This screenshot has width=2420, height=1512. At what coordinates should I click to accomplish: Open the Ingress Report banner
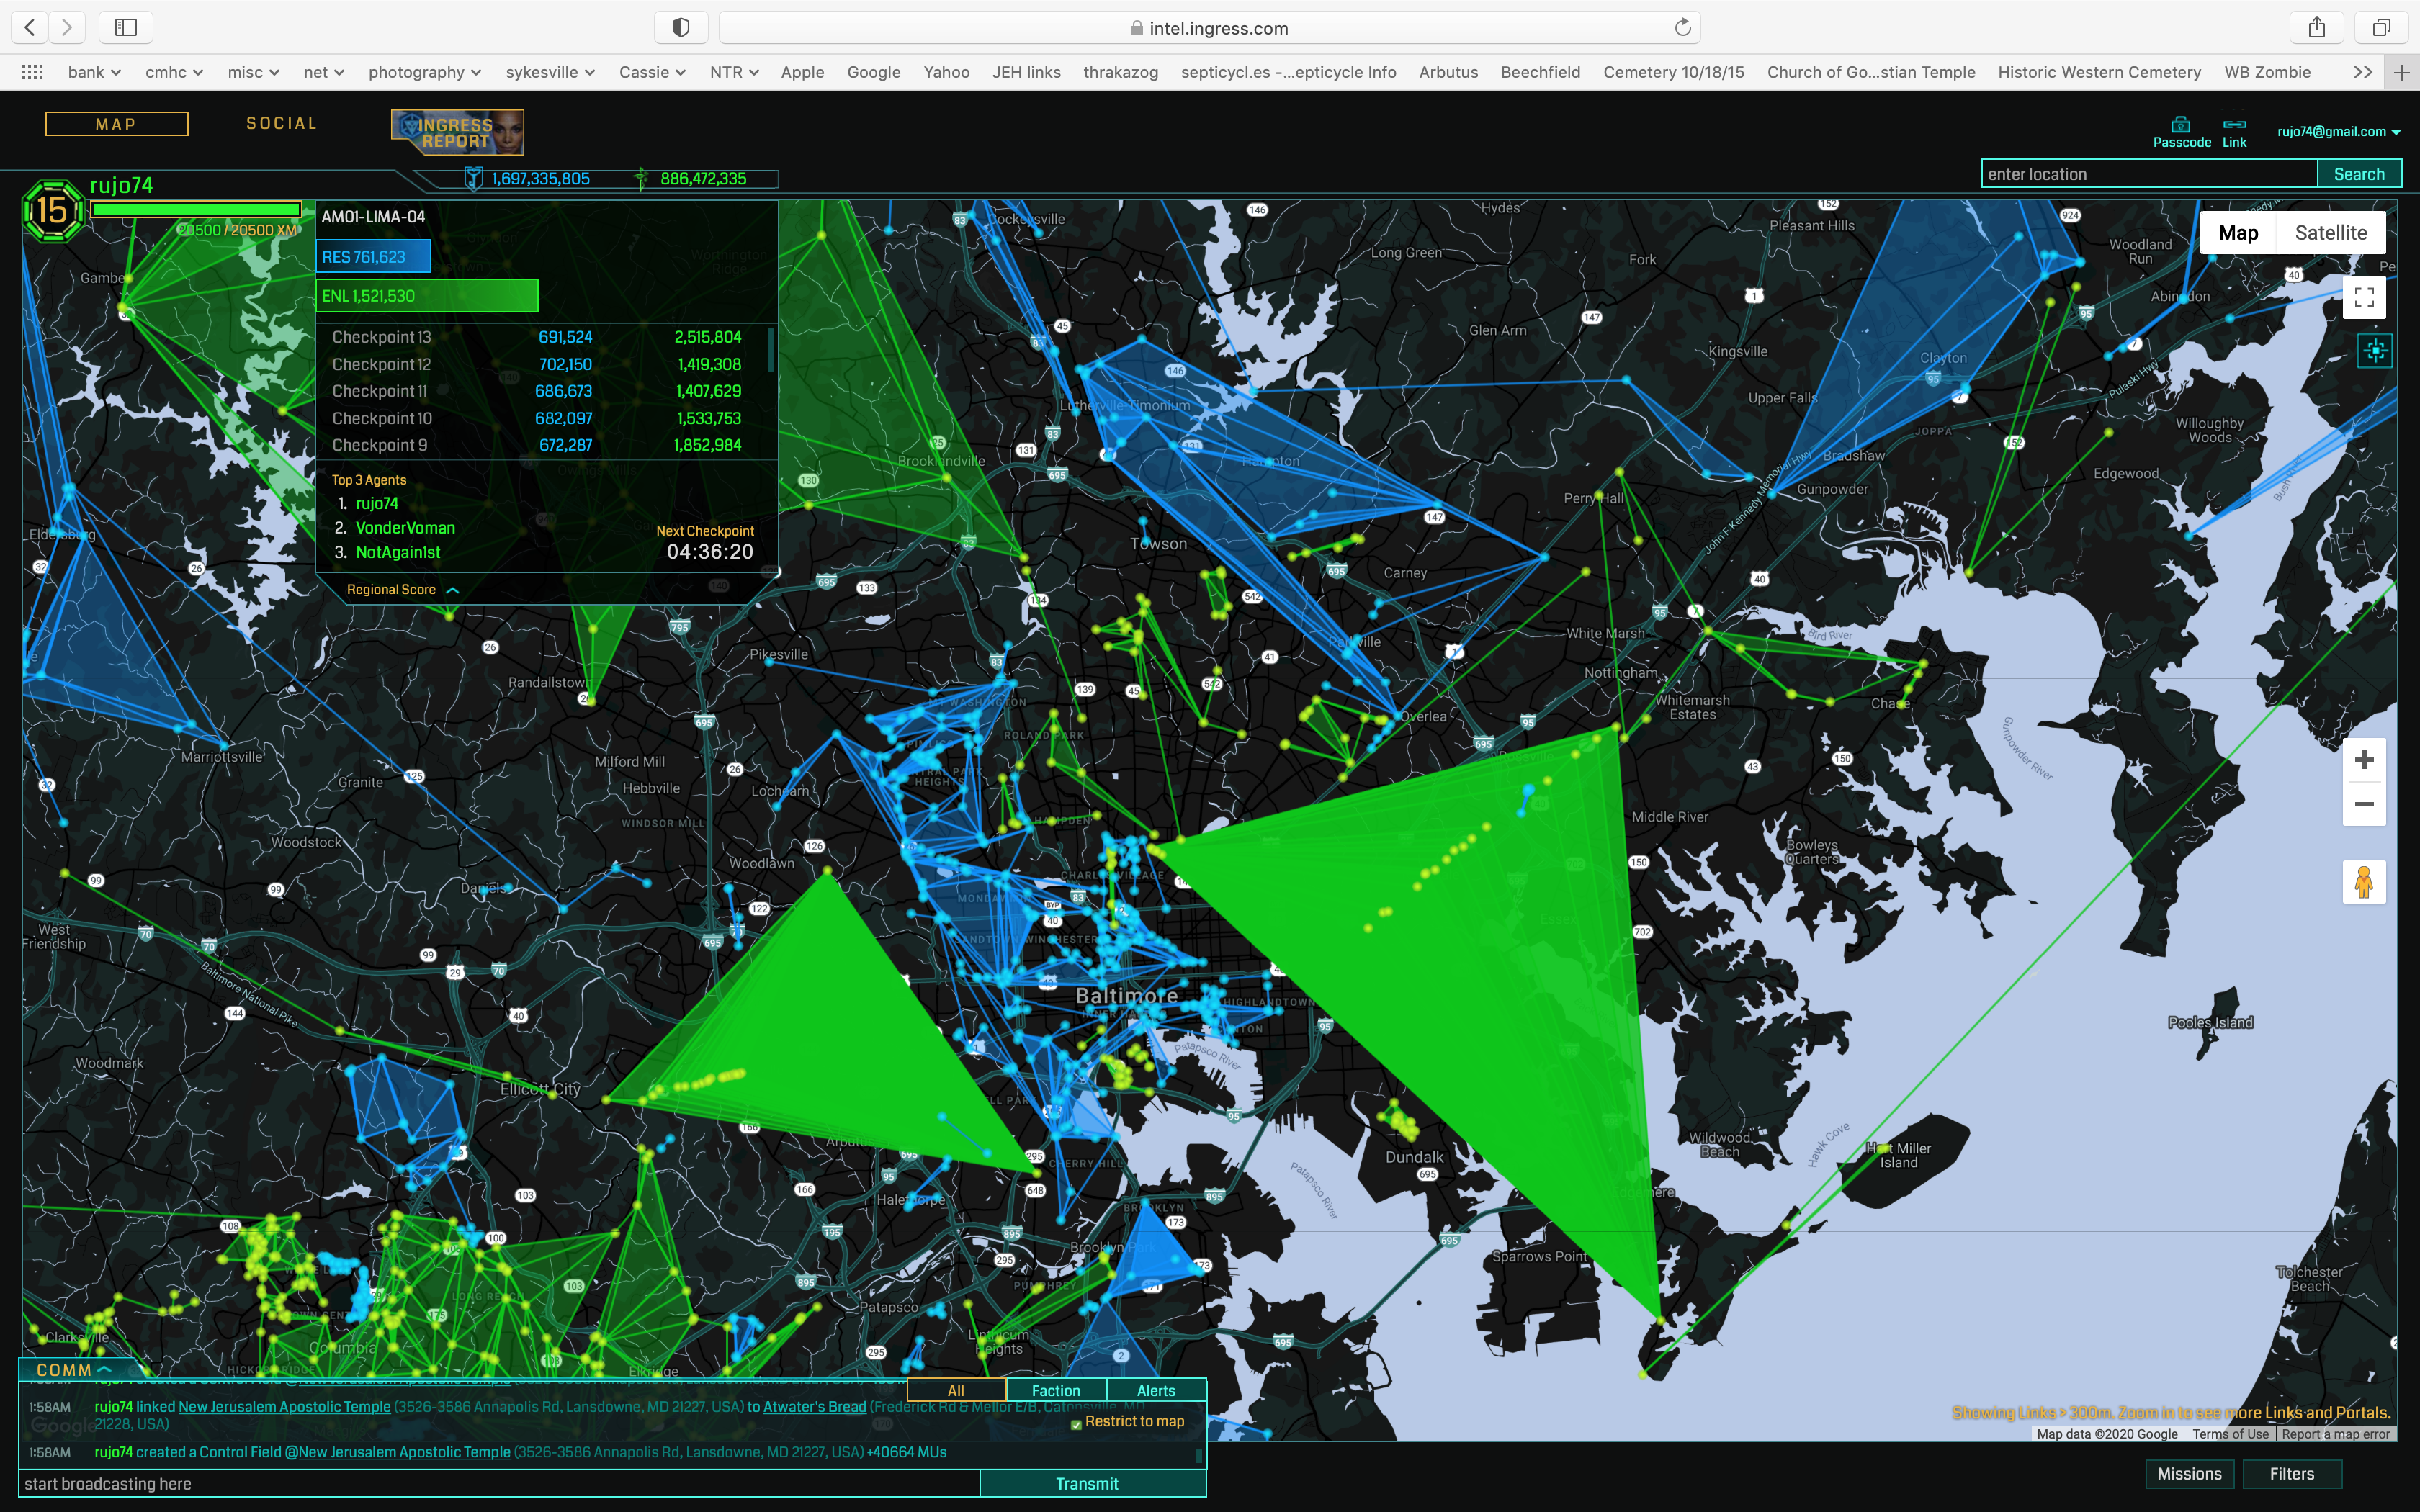coord(457,132)
